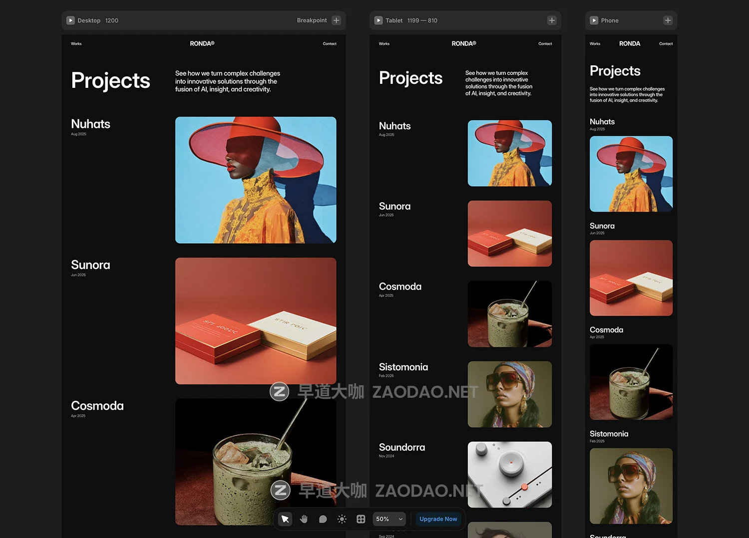Select Projects heading in Desktop frame
Image resolution: width=749 pixels, height=538 pixels.
click(x=110, y=81)
